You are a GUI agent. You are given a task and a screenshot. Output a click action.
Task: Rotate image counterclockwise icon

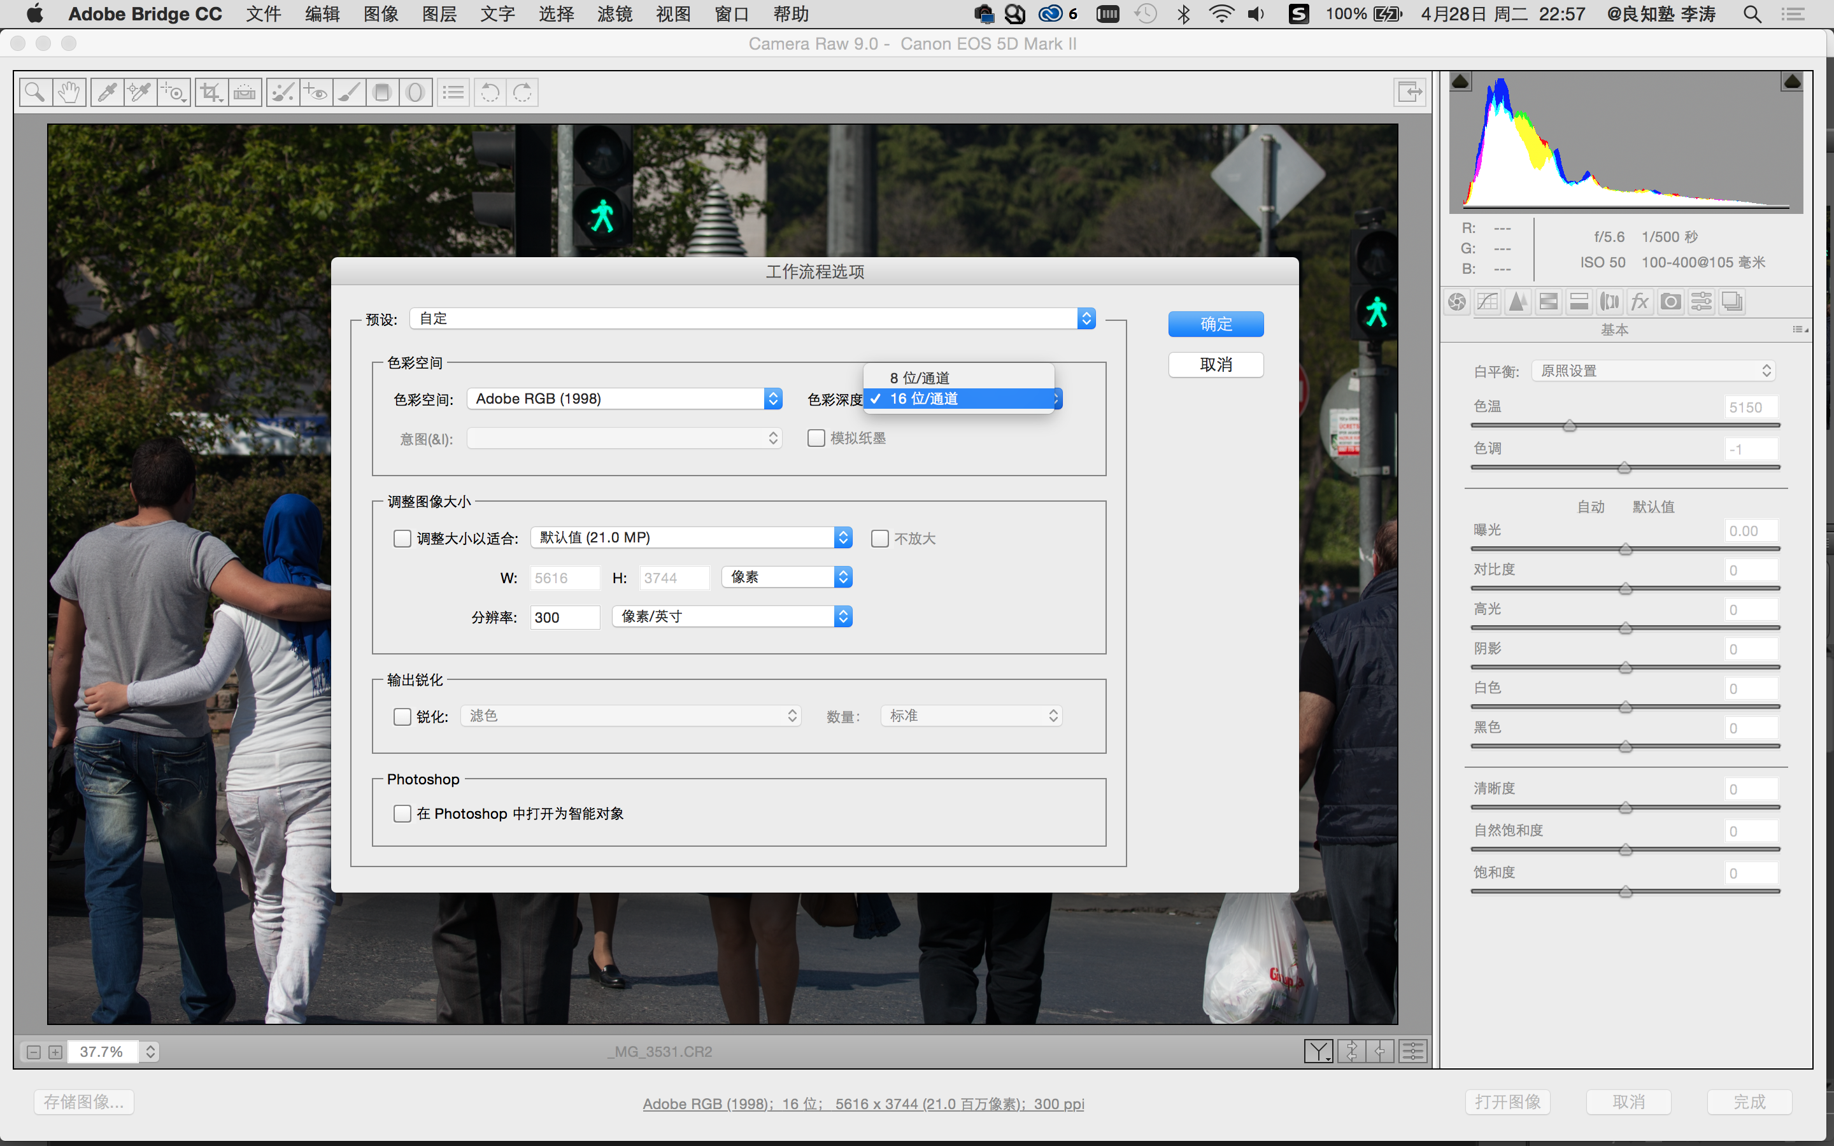pyautogui.click(x=490, y=92)
